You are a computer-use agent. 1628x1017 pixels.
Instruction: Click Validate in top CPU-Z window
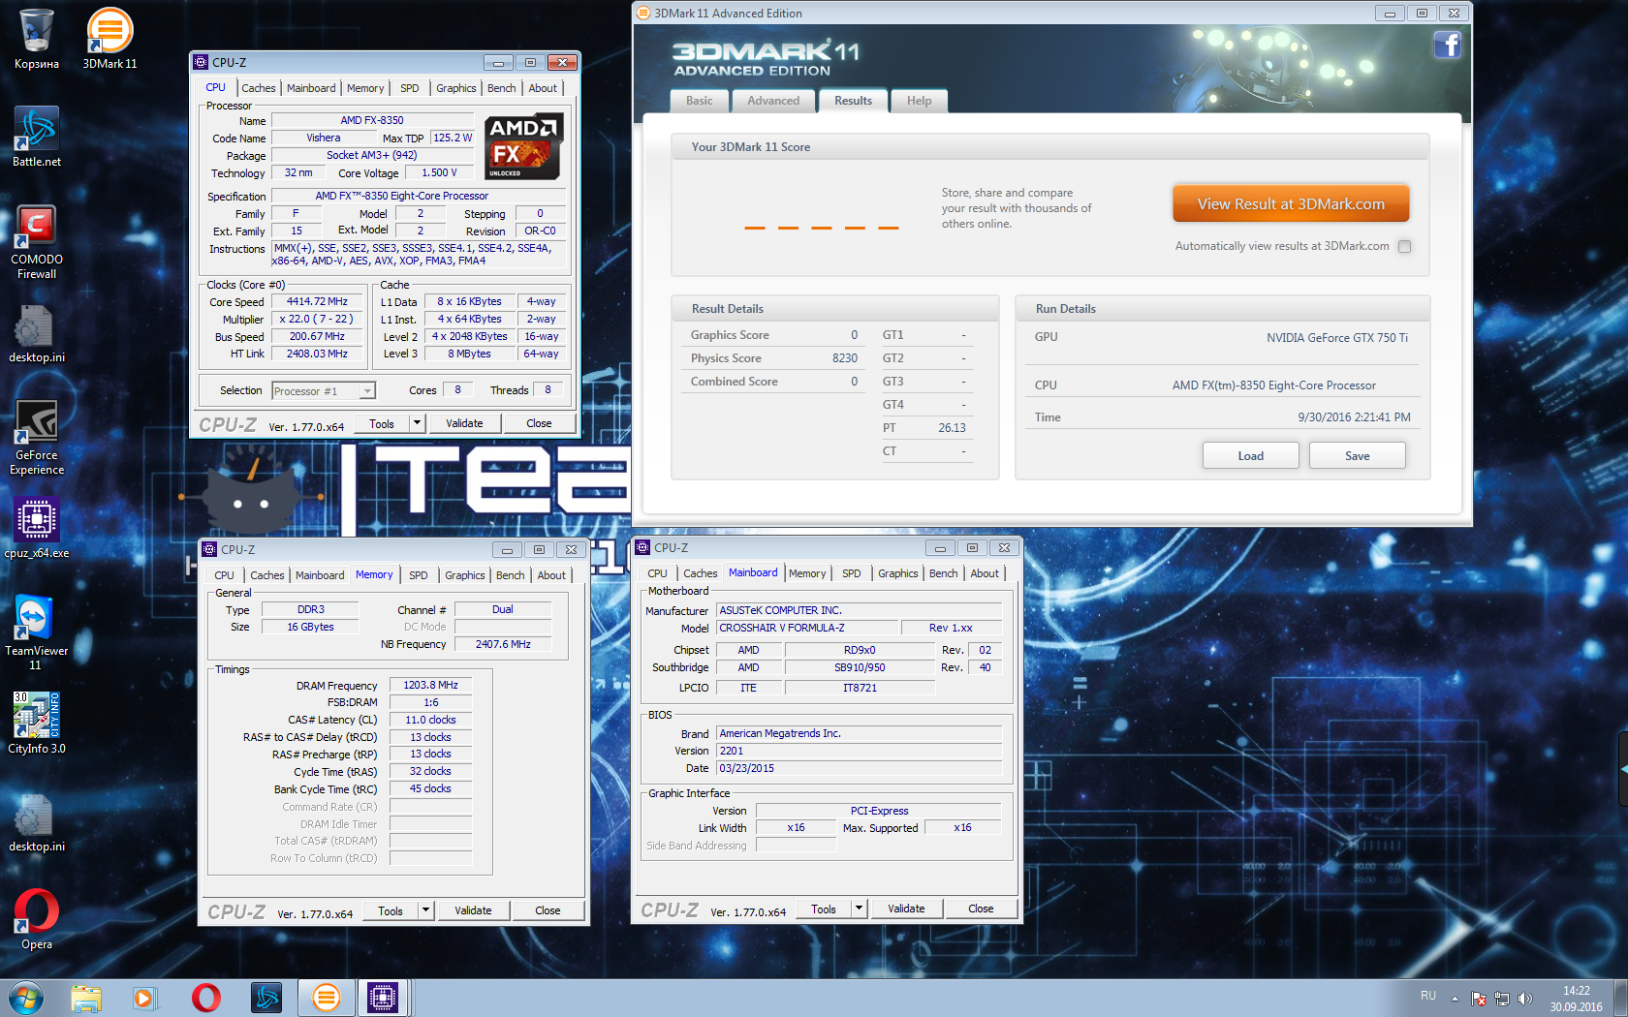coord(464,423)
